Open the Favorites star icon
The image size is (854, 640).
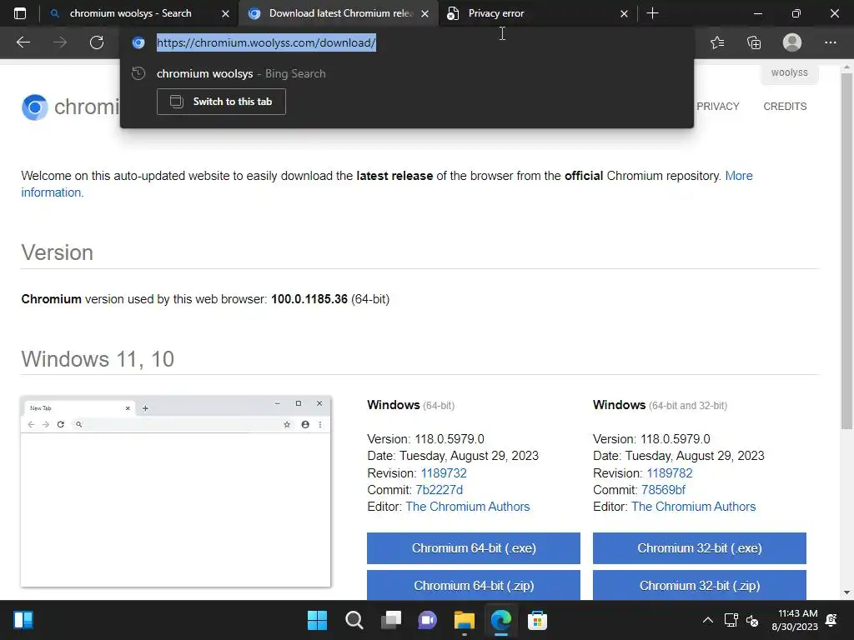[x=717, y=42]
